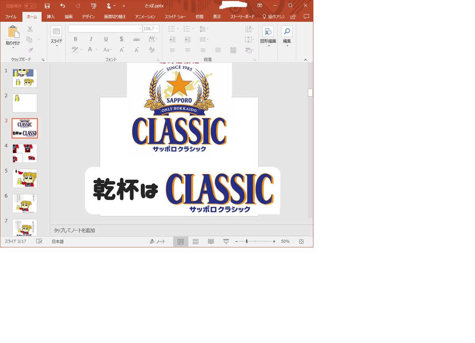Open the columns dropdown
This screenshot has width=475, height=343.
pyautogui.click(x=204, y=39)
